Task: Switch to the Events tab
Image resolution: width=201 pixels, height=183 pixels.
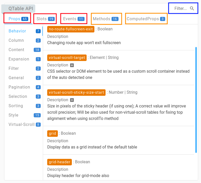Action: pos(74,19)
